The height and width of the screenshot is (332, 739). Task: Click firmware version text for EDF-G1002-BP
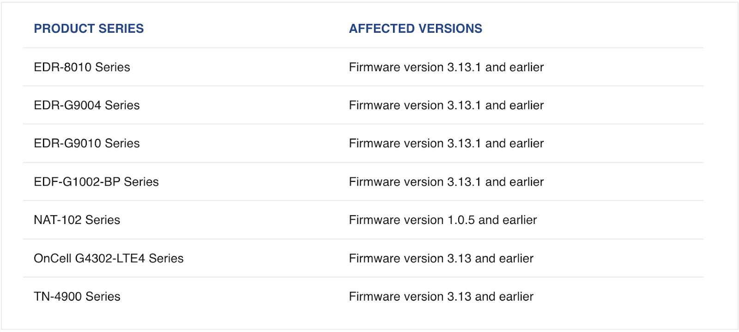[446, 182]
